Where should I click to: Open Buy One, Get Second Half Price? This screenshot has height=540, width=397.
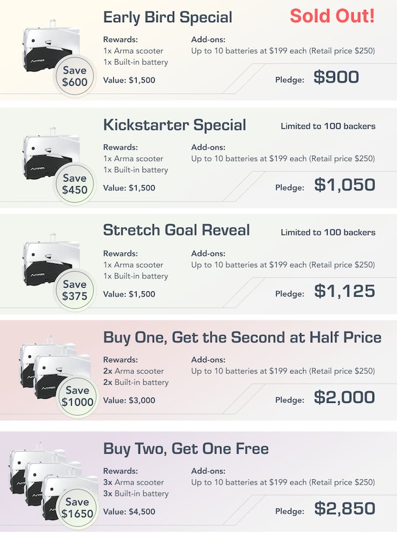tap(242, 337)
